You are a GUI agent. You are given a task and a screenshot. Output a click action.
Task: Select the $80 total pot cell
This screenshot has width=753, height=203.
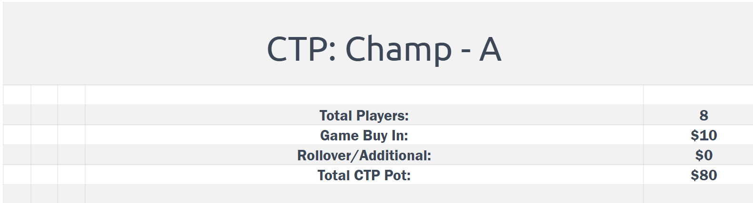[703, 175]
